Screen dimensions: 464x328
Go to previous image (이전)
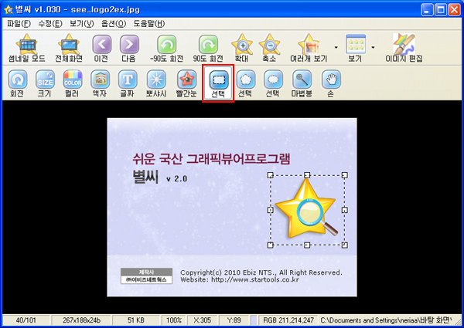pyautogui.click(x=102, y=48)
